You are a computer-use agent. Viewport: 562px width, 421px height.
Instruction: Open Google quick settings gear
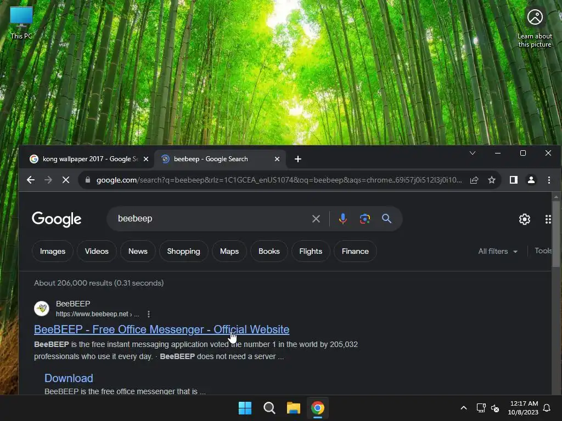[524, 219]
